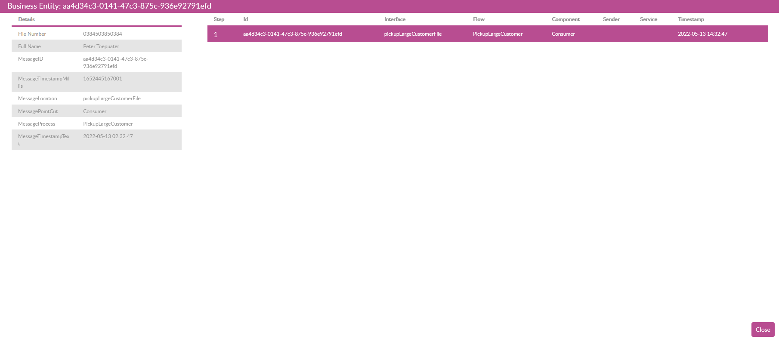Click the MessageTimestampText value 2022-05-13 02:32:47
The width and height of the screenshot is (779, 339).
coord(108,136)
